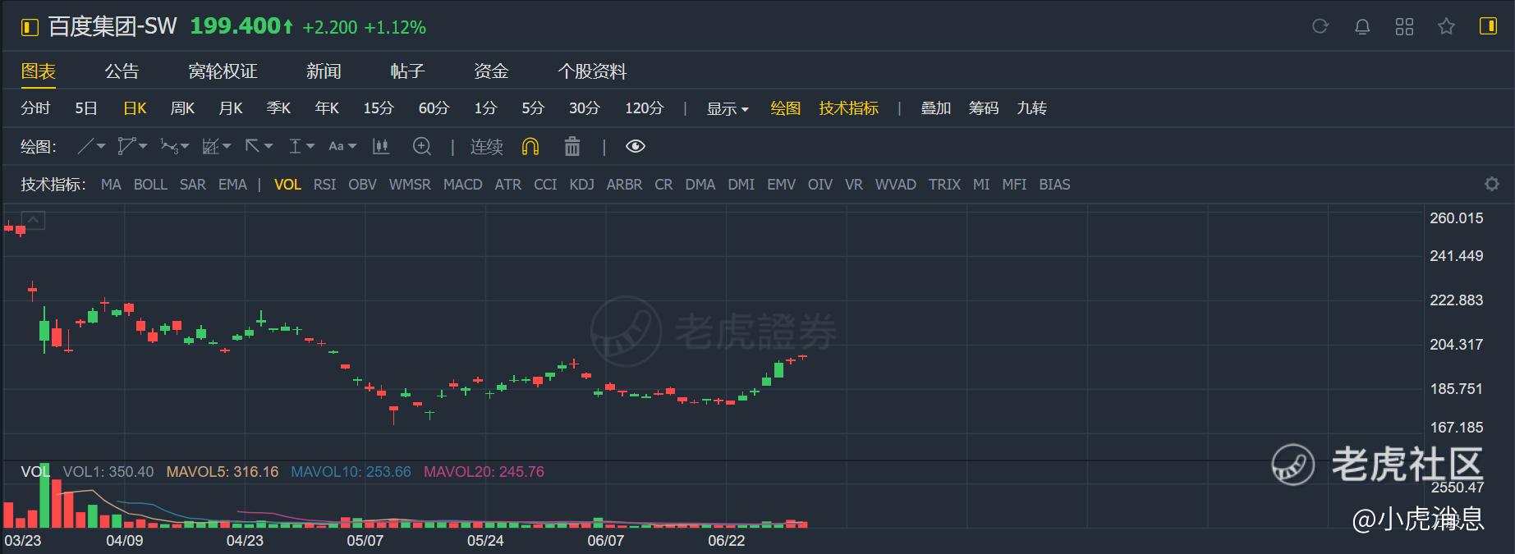Open the 帖子 posts tab
The width and height of the screenshot is (1515, 554).
coord(407,71)
